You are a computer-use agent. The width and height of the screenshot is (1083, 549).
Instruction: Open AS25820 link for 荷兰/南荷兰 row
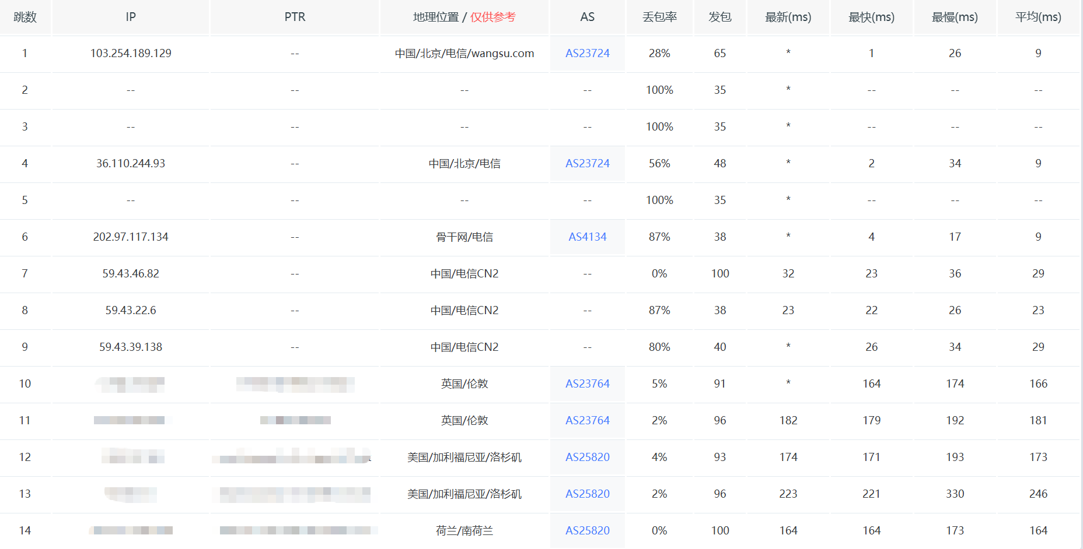587,530
